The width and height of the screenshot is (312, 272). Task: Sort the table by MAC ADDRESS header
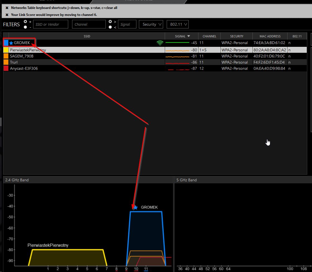[x=270, y=36]
